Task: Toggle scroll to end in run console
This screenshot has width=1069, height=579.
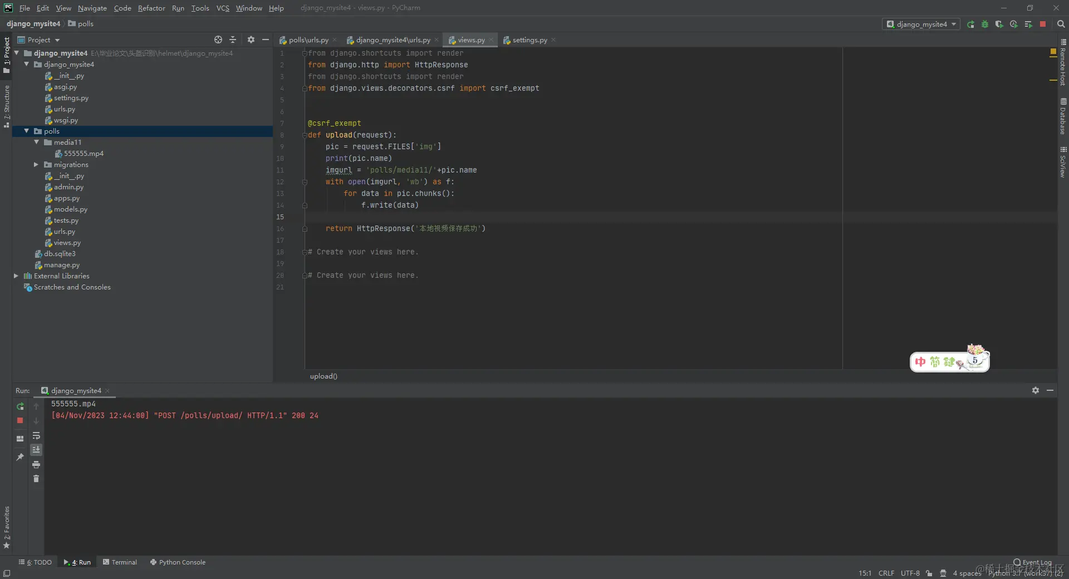Action: pyautogui.click(x=36, y=450)
